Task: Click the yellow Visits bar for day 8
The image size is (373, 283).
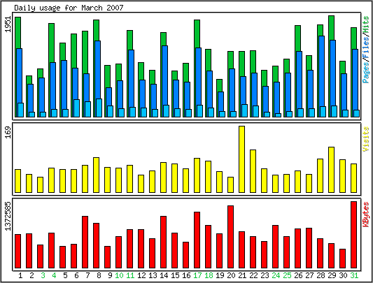Action: [x=96, y=175]
